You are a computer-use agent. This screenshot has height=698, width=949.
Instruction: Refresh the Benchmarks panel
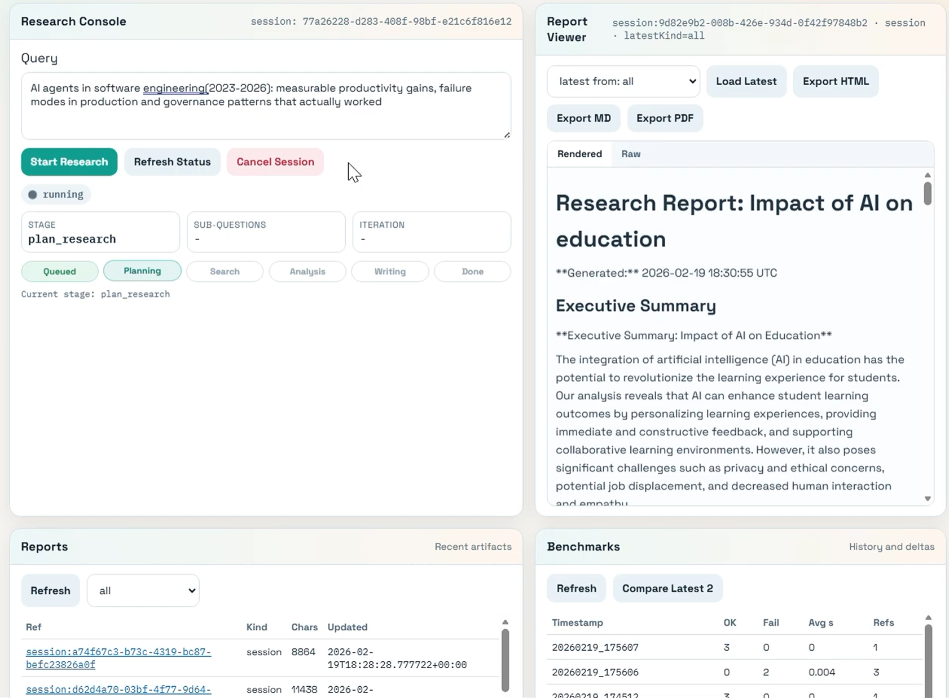tap(576, 588)
